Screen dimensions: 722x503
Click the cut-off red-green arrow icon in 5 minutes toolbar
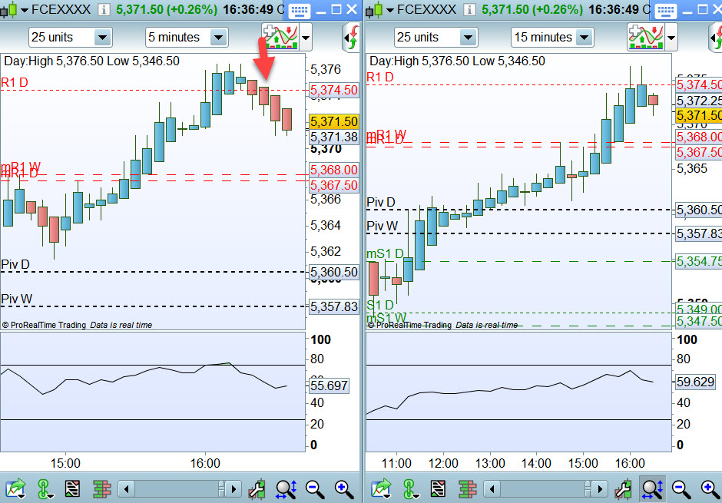[351, 38]
